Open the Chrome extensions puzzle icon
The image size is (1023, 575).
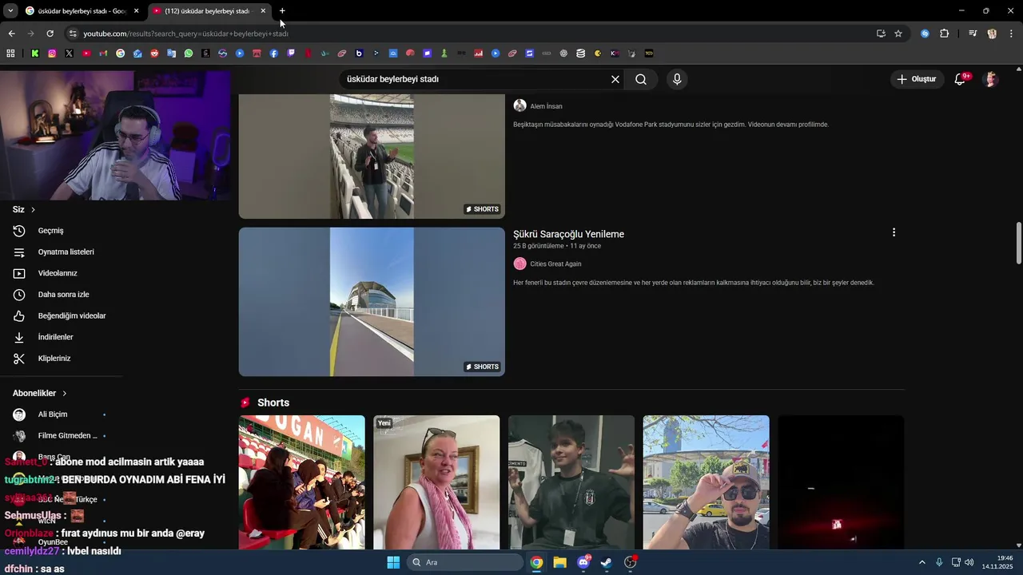pyautogui.click(x=945, y=34)
